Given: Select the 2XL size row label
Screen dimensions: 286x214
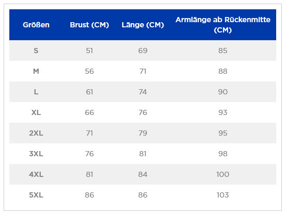Looking at the screenshot, I should click(x=36, y=133).
